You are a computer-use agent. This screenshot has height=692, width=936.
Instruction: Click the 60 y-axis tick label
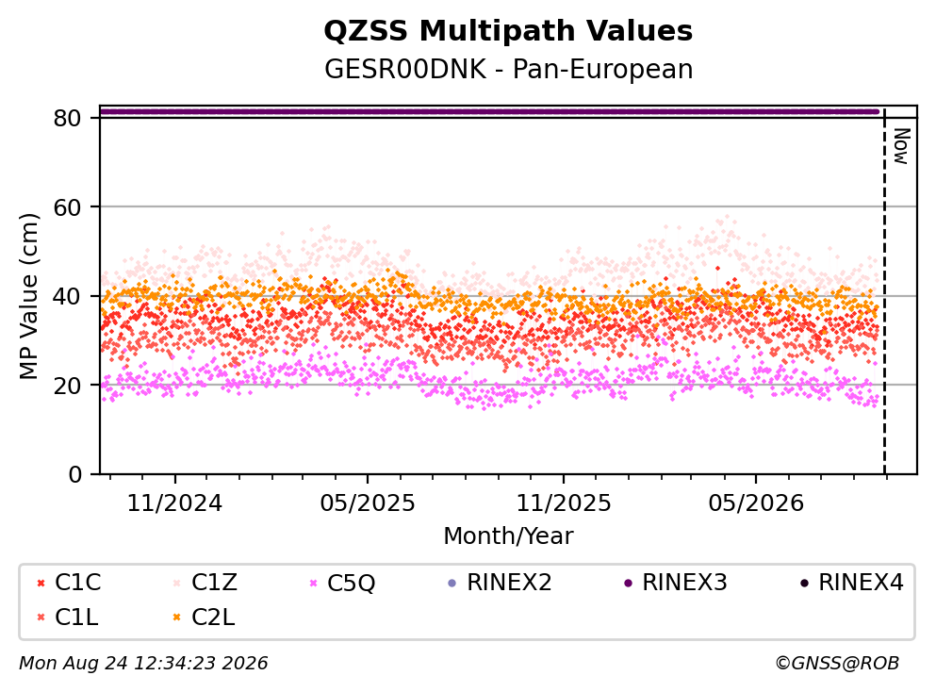coord(67,207)
